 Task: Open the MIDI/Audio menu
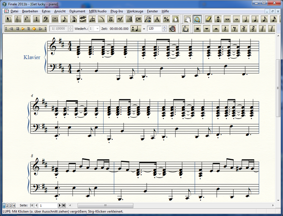pos(98,11)
